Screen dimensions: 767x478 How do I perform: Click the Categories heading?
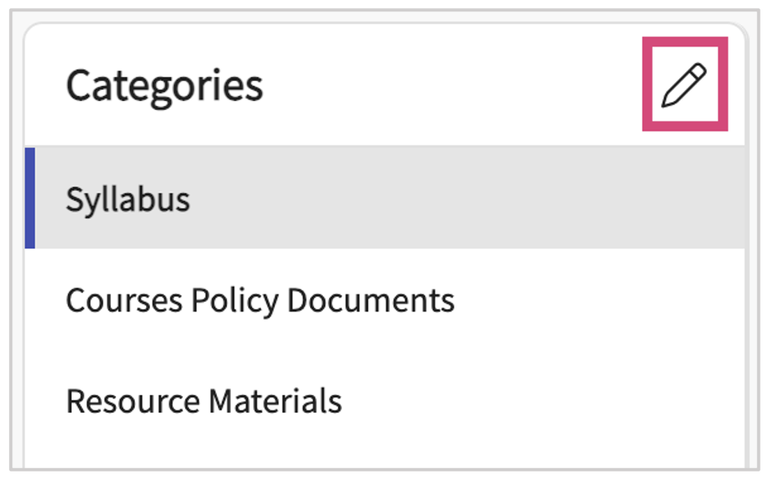[x=164, y=86]
